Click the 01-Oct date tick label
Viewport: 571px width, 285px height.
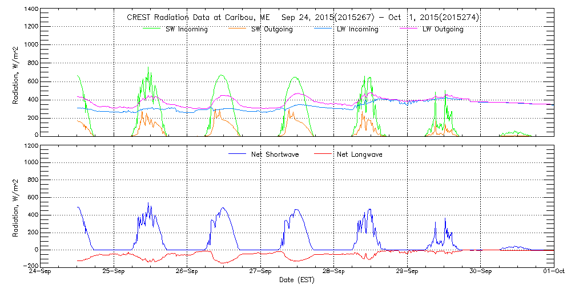(553, 271)
